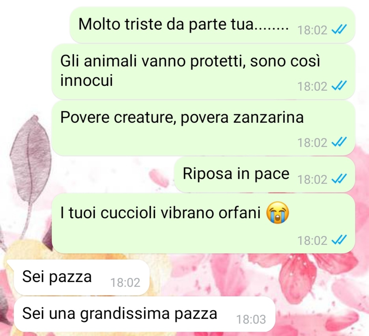This screenshot has width=369, height=336.
Task: Click double check on 'Povere creature' message
Action: 339,142
